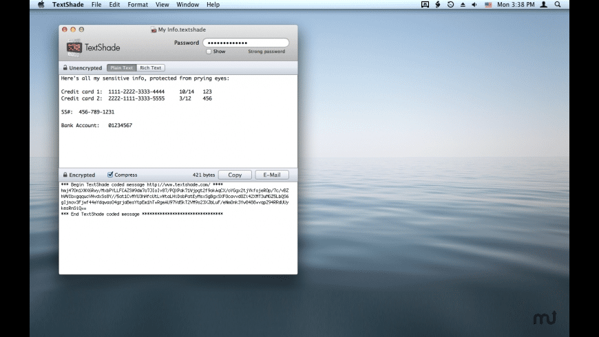Open the Apple menu
The image size is (599, 337).
(41, 5)
